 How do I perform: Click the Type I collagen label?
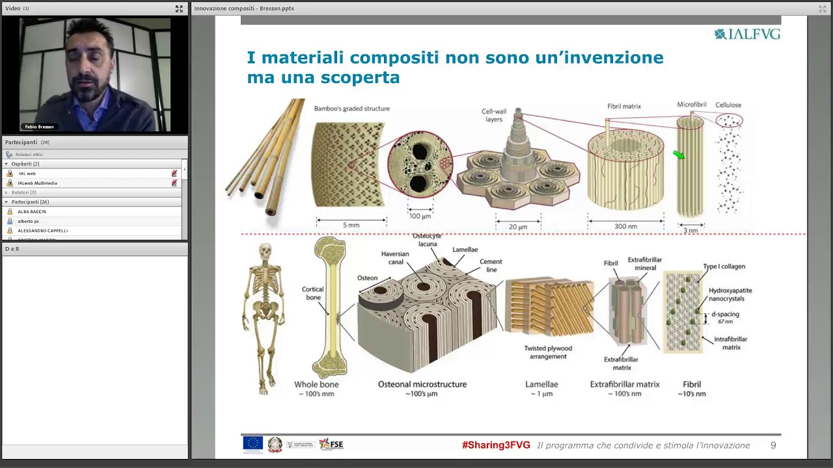(x=724, y=266)
